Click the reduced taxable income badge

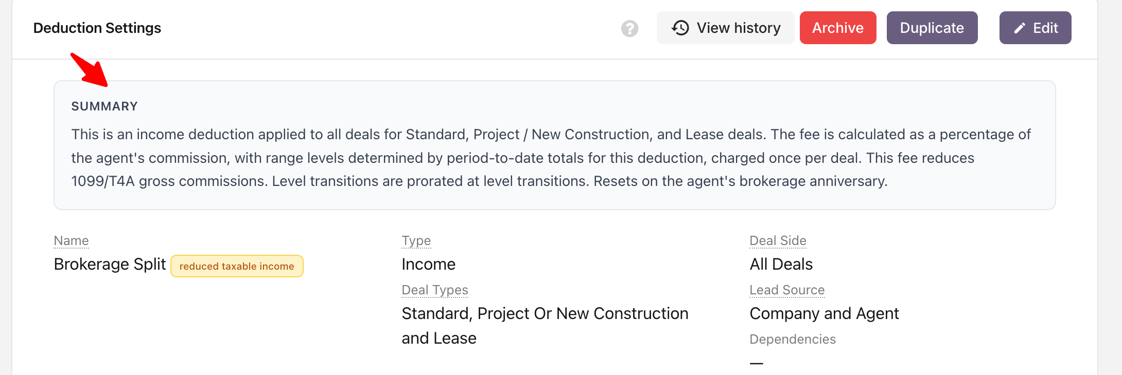point(237,266)
